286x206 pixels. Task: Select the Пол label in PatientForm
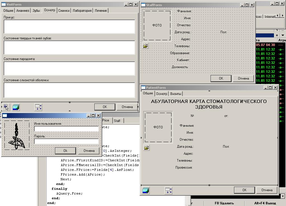tap(226, 146)
